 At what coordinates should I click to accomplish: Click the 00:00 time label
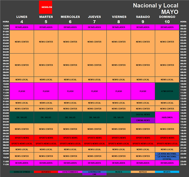click(183, 26)
